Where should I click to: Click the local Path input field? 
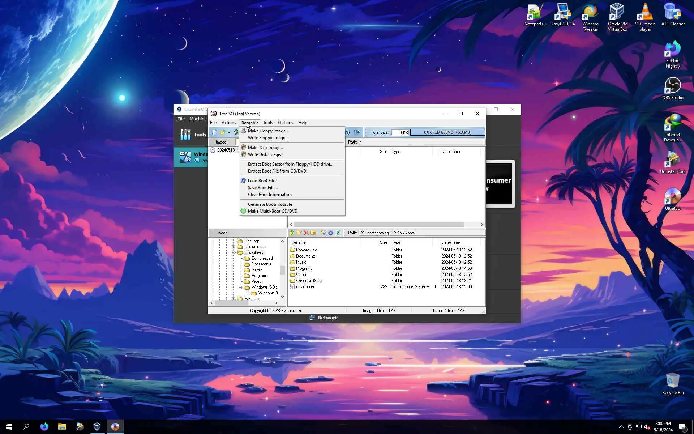pos(421,233)
